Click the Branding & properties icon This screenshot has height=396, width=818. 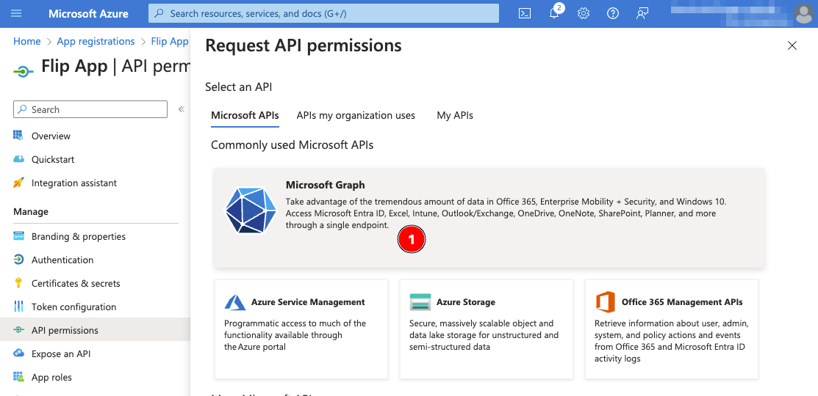(18, 236)
